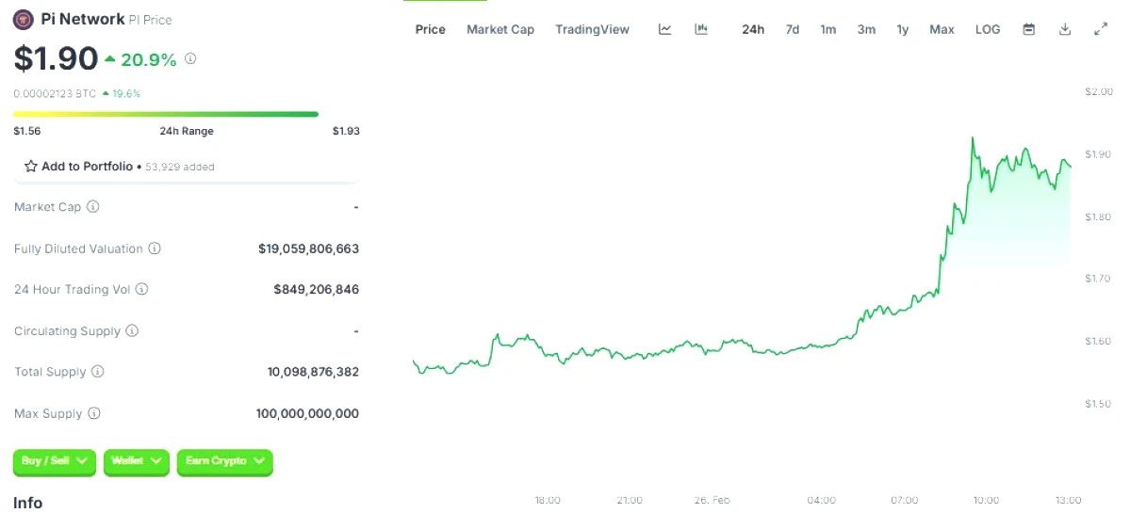Screen dimensions: 1131x513
Task: Open the calendar date range picker
Action: pos(1029,29)
